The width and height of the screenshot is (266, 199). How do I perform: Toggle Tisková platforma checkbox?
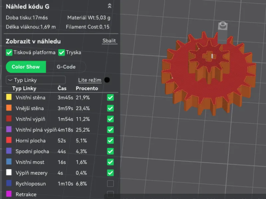point(9,52)
